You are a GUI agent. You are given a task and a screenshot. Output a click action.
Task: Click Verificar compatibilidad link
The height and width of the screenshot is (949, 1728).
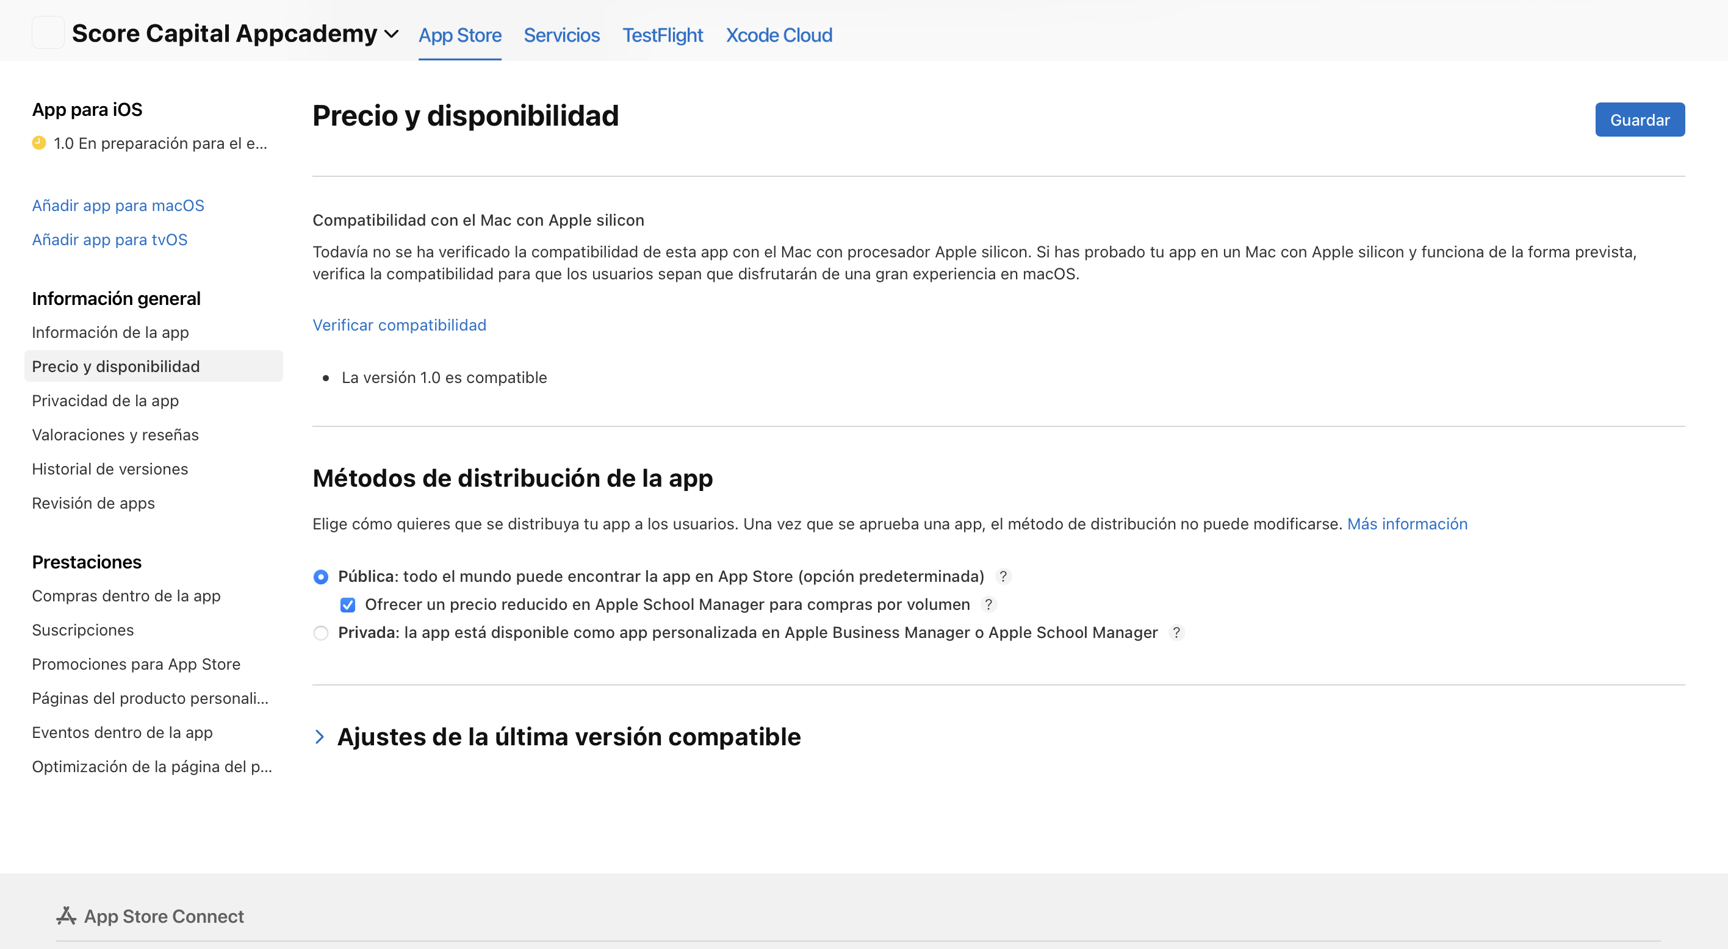399,325
